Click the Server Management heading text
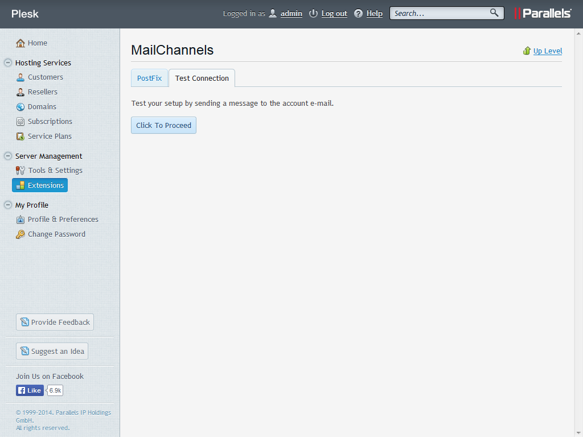 (49, 156)
